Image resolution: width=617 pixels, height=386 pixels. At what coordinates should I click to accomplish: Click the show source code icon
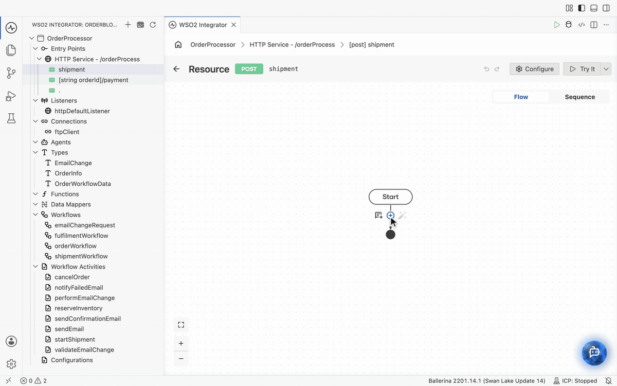pyautogui.click(x=582, y=25)
